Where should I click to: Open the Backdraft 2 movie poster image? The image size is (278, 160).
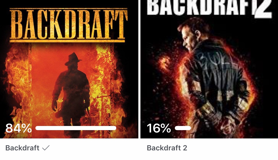pos(209,69)
